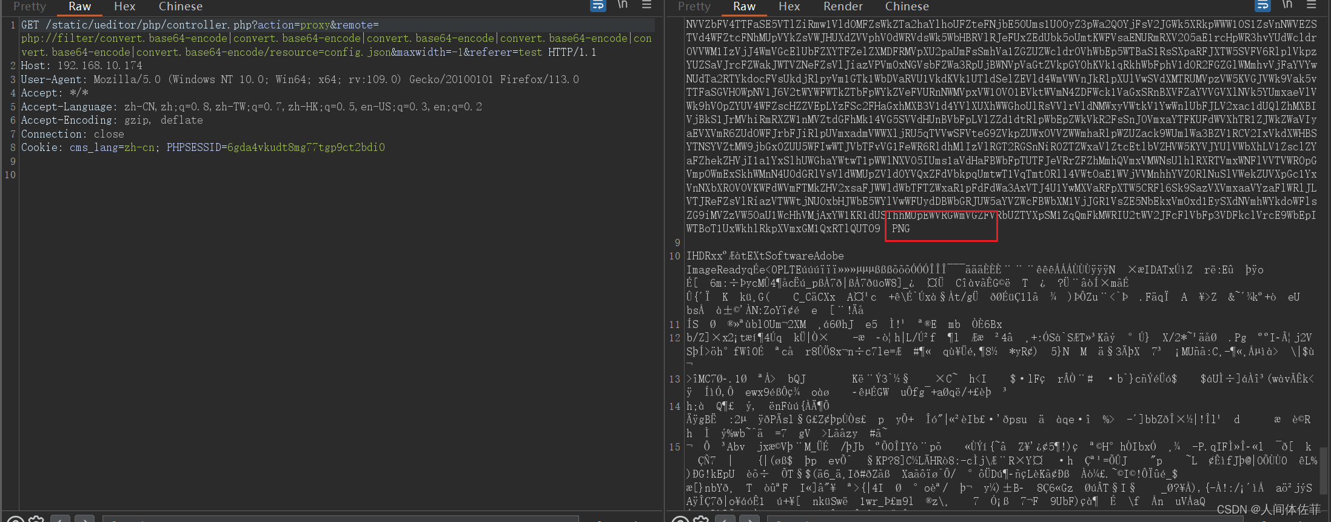Click the GET /static/ueditor/php/controller.php request line
The image size is (1331, 522).
tap(199, 25)
